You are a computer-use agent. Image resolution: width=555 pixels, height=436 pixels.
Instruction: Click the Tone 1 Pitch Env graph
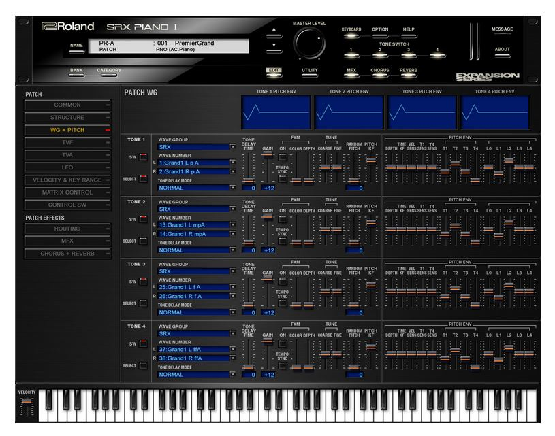coord(276,112)
